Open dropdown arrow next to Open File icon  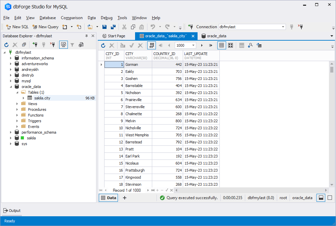(x=97, y=27)
